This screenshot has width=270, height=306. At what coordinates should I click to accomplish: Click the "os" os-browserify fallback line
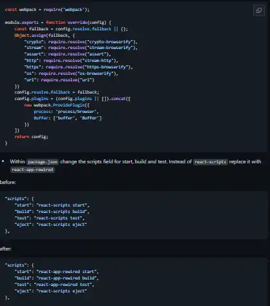click(71, 74)
